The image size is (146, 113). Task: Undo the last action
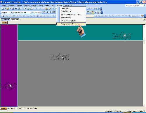pyautogui.click(x=53, y=9)
